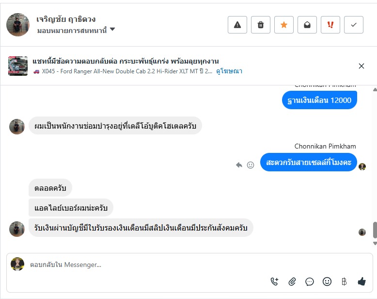The image size is (377, 299).
Task: Mark conversation as spam with warning icon
Action: (x=237, y=25)
